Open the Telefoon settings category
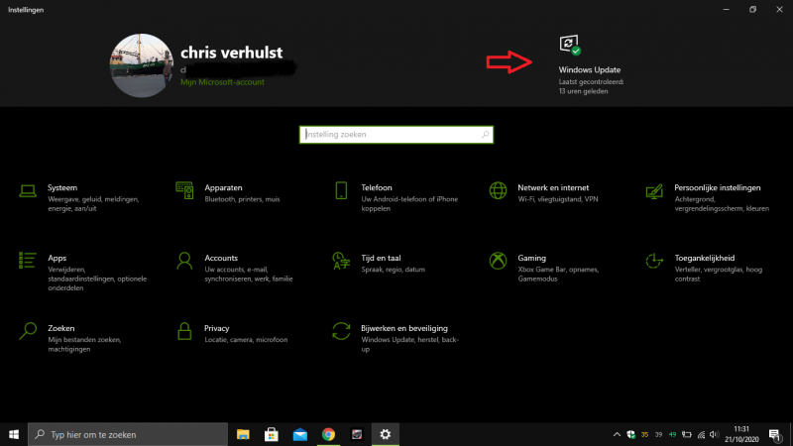Image resolution: width=793 pixels, height=446 pixels. click(377, 187)
